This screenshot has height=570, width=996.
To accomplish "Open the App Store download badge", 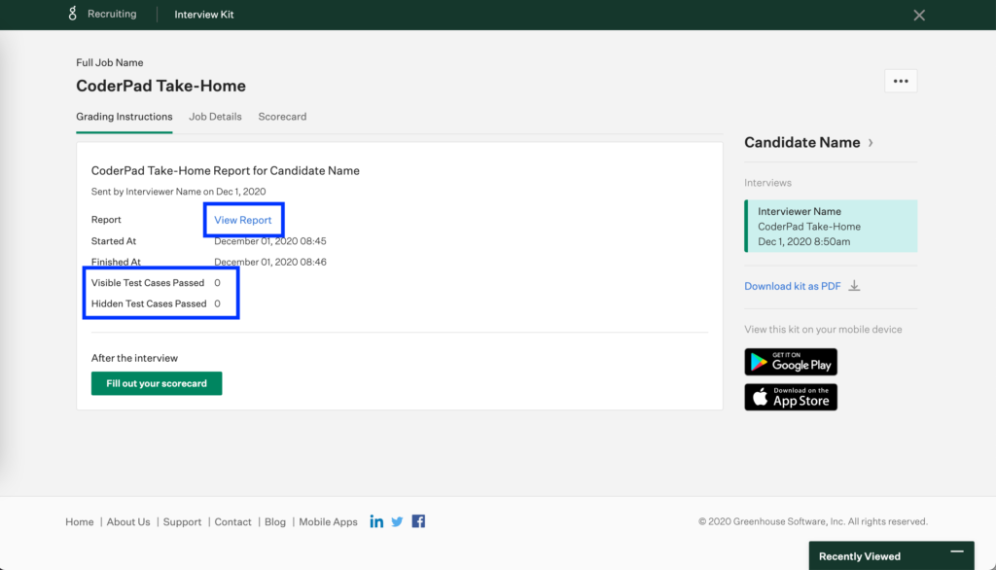I will click(x=791, y=396).
